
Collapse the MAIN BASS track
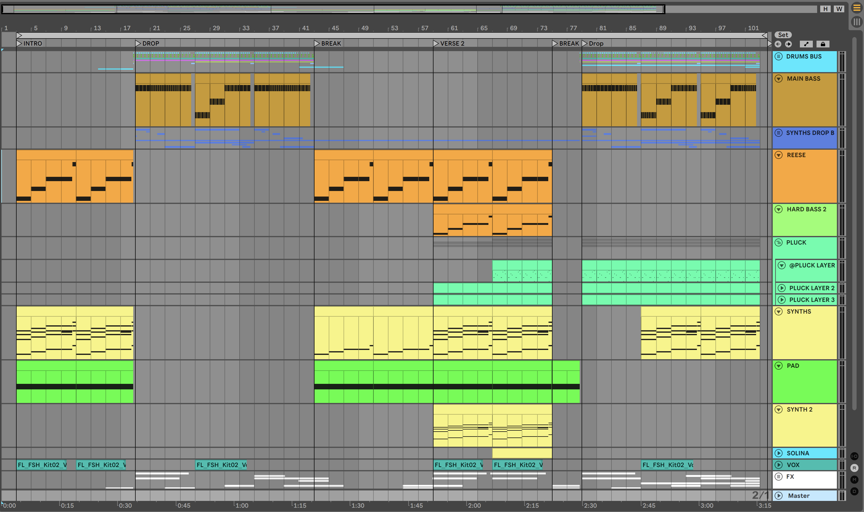(x=778, y=79)
